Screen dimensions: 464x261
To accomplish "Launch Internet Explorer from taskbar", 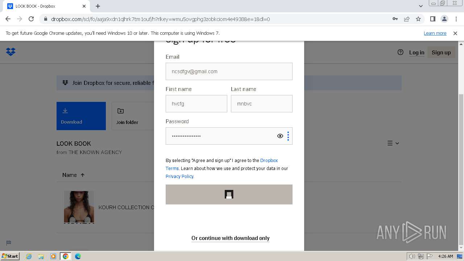I will pos(29,256).
